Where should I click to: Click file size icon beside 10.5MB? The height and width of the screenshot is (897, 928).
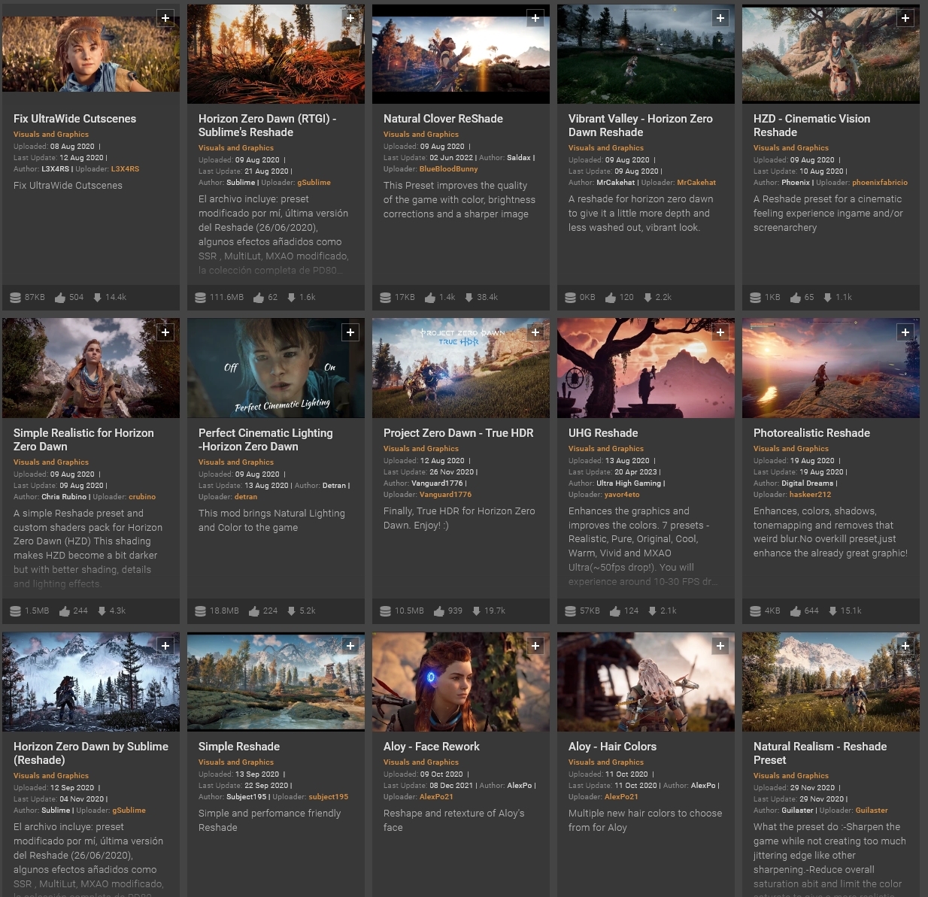[x=385, y=611]
